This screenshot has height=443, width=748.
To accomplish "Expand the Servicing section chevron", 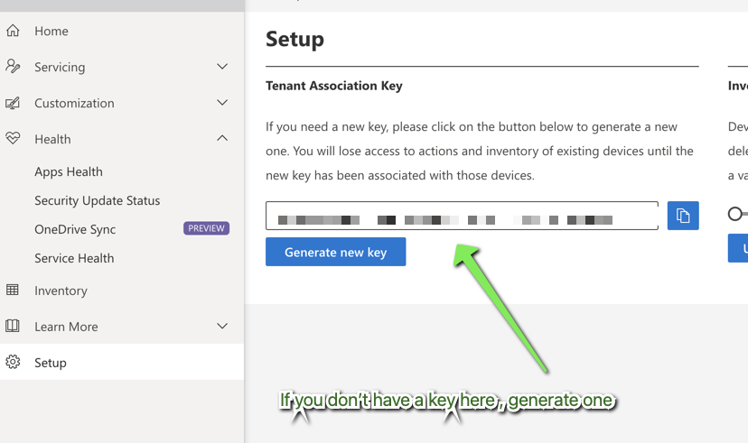I will pyautogui.click(x=222, y=67).
